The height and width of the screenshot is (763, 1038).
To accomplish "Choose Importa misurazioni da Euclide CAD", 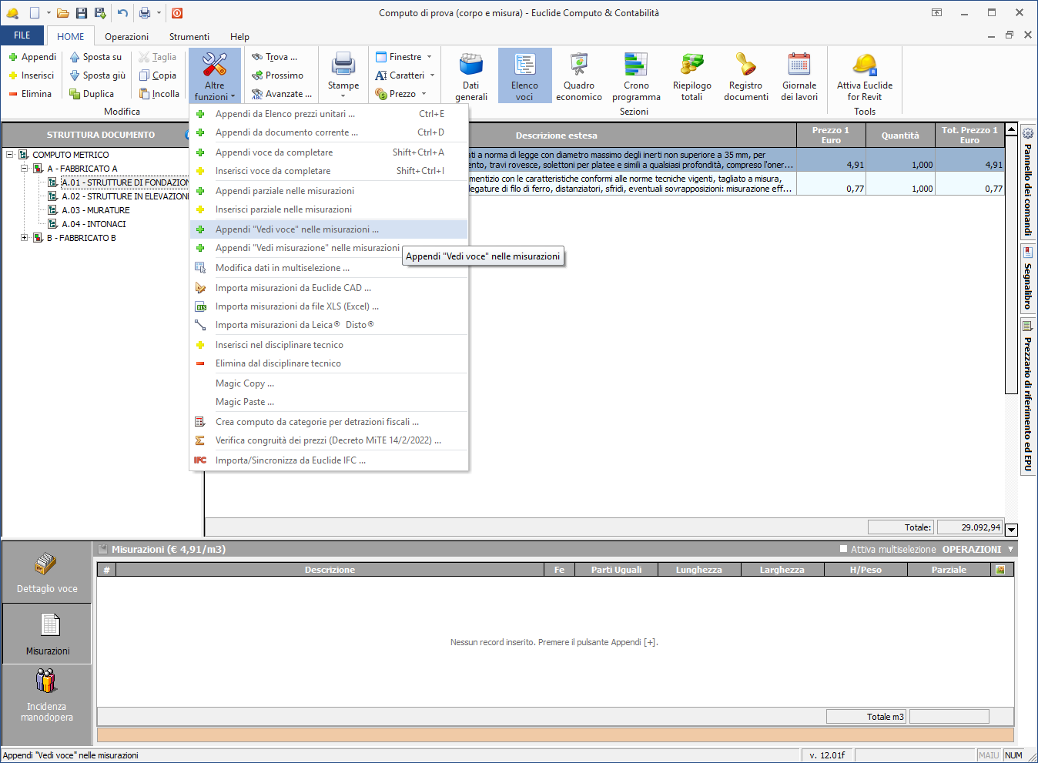I will pos(293,288).
